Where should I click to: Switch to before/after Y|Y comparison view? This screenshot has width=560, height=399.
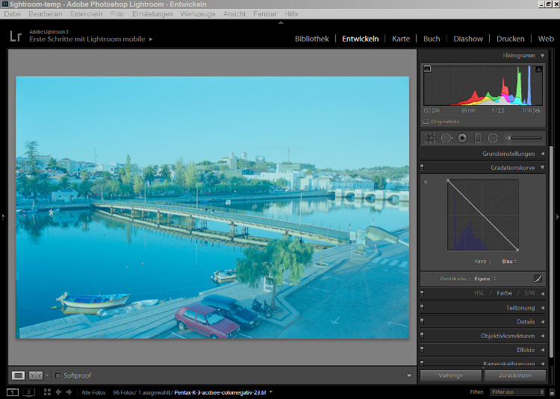tap(36, 375)
